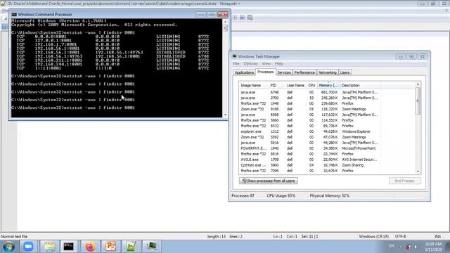This screenshot has width=450, height=253.
Task: Switch to the Services tab
Action: click(284, 72)
